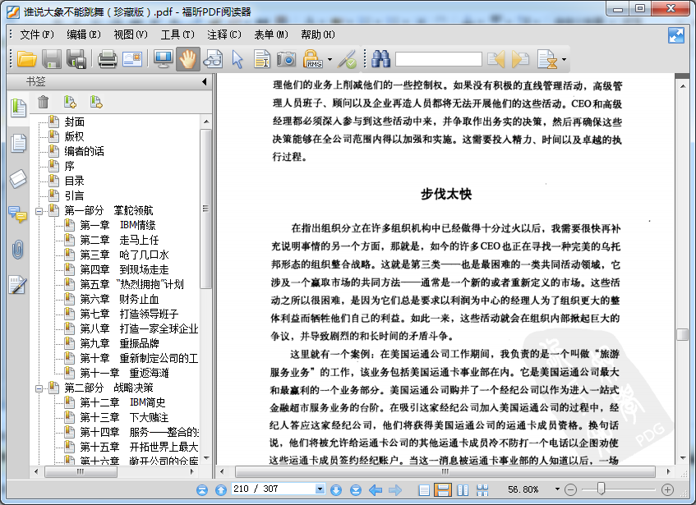Click the binoculars Search icon
This screenshot has width=696, height=505.
(x=380, y=59)
